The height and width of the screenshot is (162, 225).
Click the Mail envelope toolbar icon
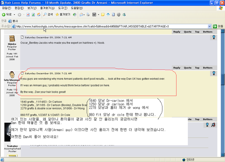[x=81, y=15]
